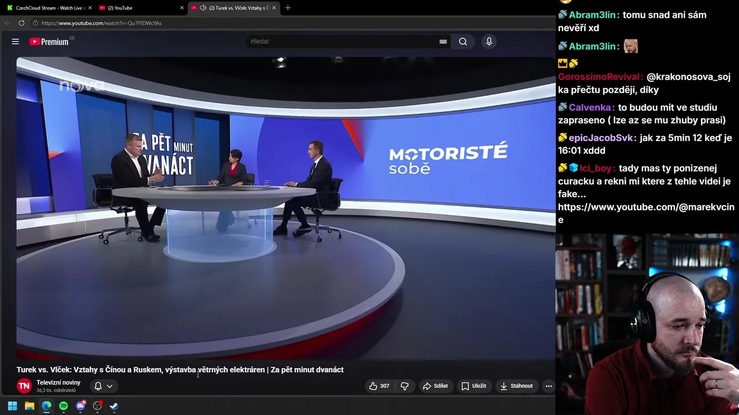Open Spotify from the taskbar
This screenshot has width=739, height=415.
click(x=64, y=406)
